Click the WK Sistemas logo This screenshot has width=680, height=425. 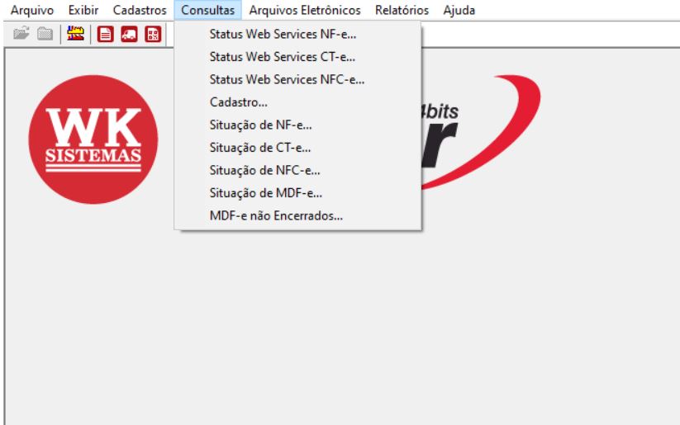point(93,139)
